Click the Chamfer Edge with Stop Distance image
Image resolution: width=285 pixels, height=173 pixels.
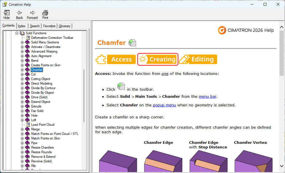coord(209,161)
